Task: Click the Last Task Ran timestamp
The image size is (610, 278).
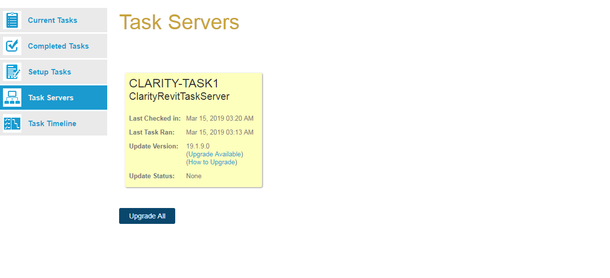Action: tap(219, 133)
